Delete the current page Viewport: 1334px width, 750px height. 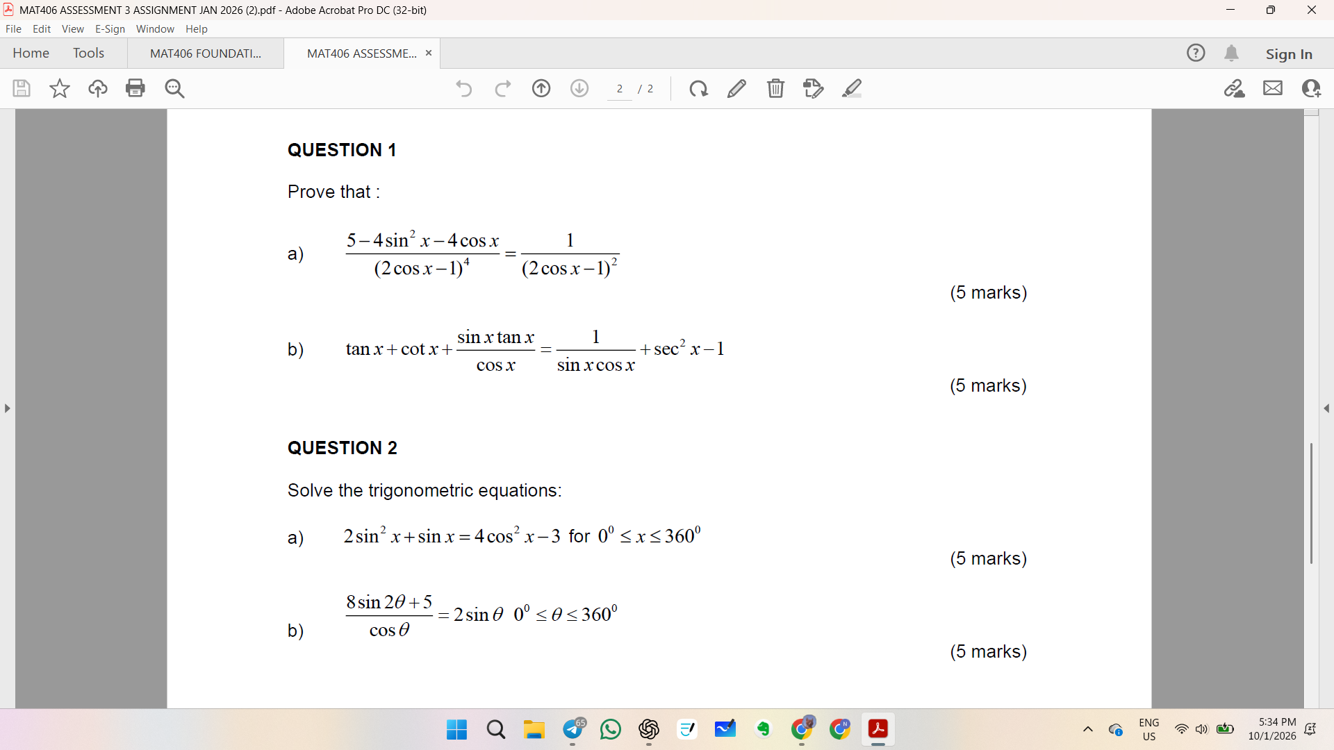click(776, 88)
